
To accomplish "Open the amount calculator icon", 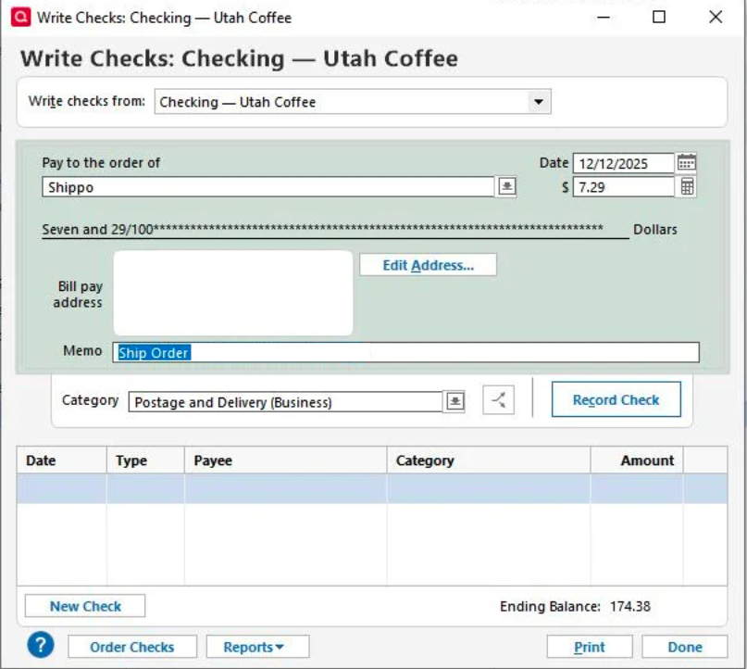I will 687,186.
